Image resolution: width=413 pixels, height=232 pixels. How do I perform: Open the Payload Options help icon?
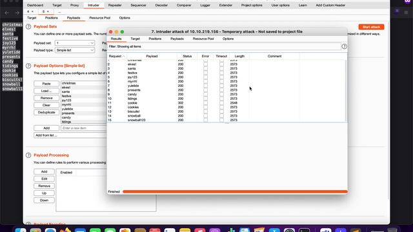(x=28, y=66)
